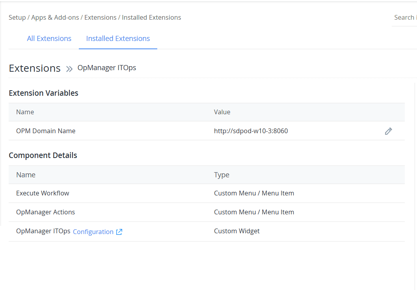Click the OpManager ITOps component name
The image size is (417, 290).
coord(43,231)
